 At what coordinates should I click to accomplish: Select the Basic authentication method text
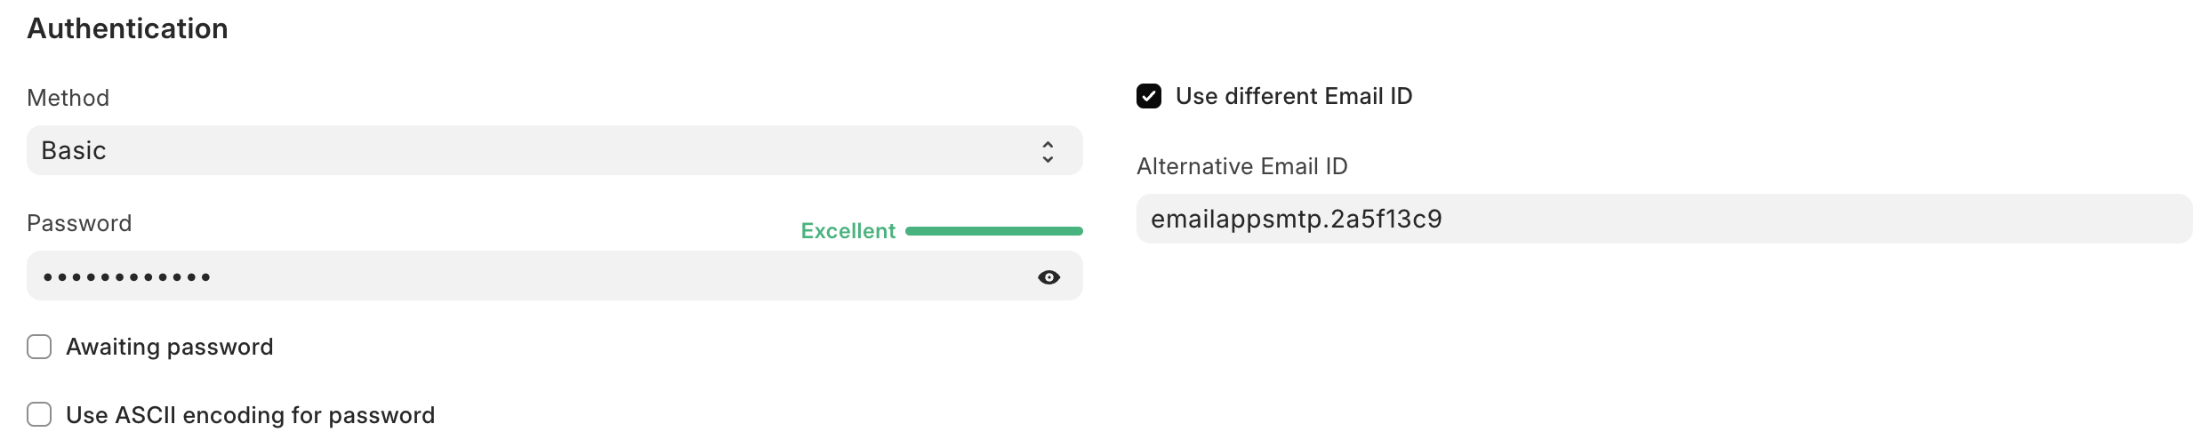click(x=74, y=150)
